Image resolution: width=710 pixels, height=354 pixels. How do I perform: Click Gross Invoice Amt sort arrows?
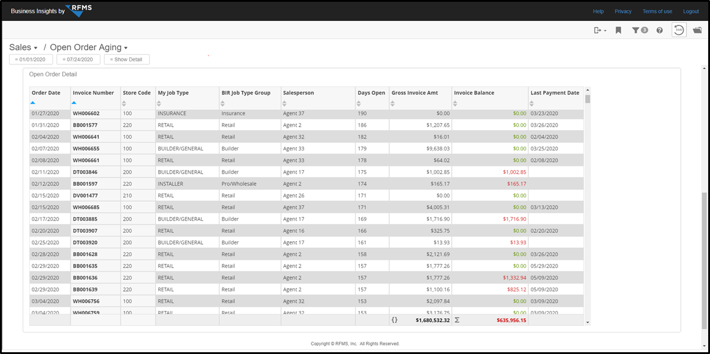[x=393, y=103]
